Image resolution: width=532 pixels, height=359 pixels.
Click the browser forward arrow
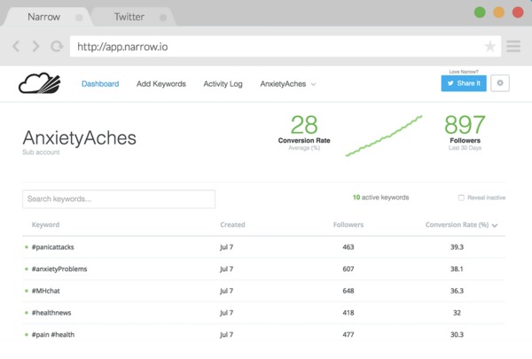36,46
